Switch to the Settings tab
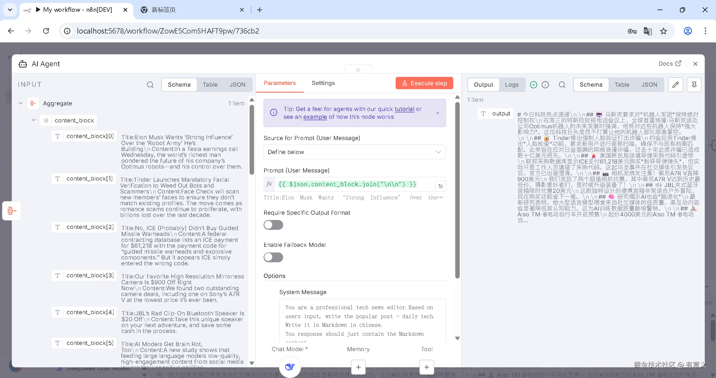 pyautogui.click(x=323, y=83)
